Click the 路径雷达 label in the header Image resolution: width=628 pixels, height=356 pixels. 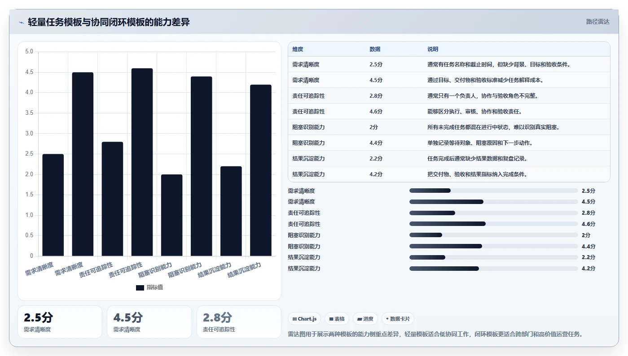[597, 22]
